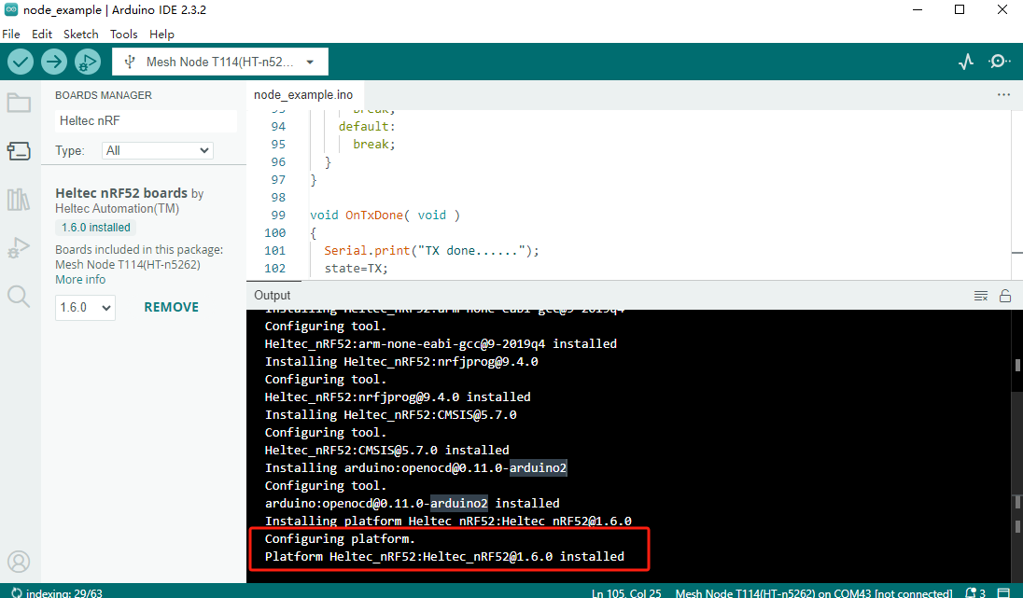Image resolution: width=1023 pixels, height=598 pixels.
Task: Open the More info link
Action: (x=80, y=280)
